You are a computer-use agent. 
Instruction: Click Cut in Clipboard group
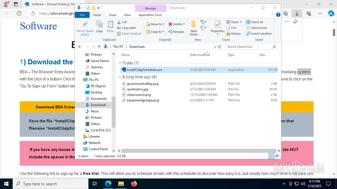(x=122, y=22)
